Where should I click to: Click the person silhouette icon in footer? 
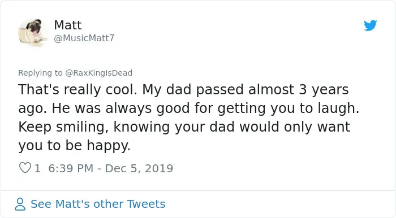tap(20, 204)
